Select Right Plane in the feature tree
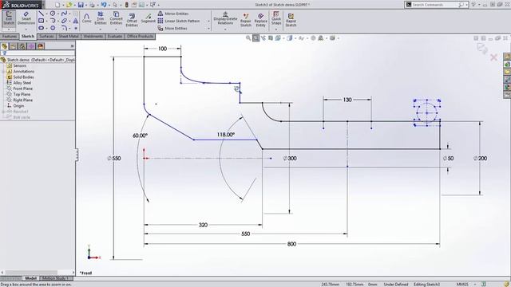 (x=19, y=100)
